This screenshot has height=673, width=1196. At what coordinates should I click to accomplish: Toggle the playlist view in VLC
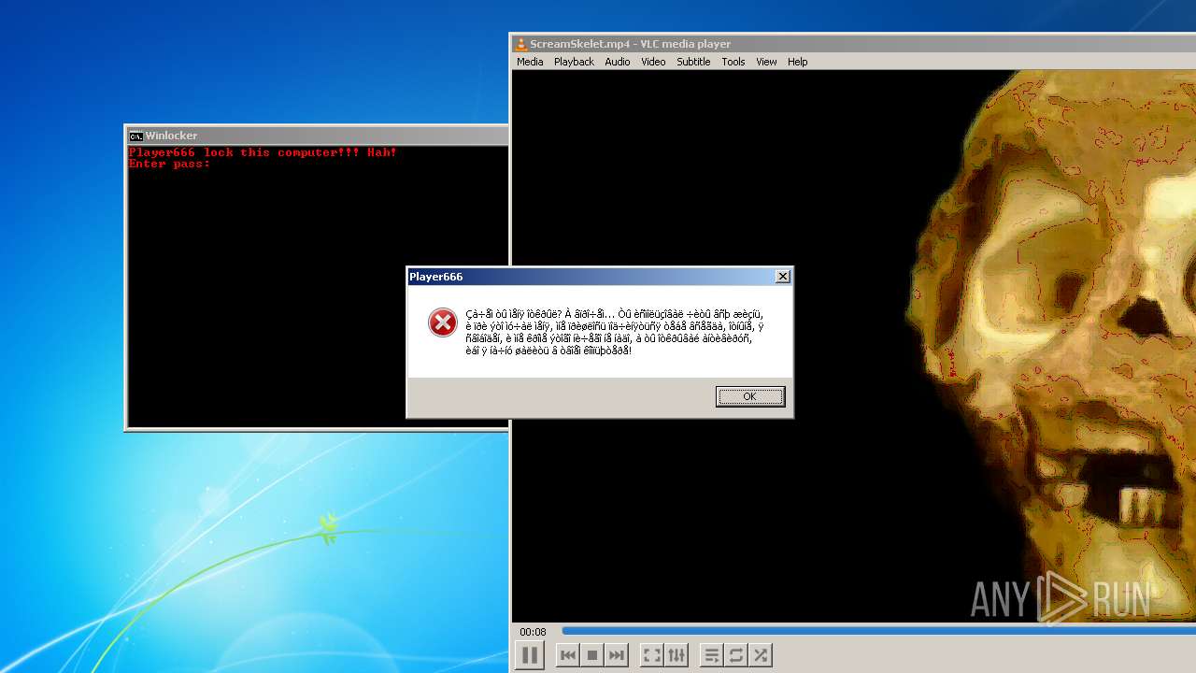711,655
